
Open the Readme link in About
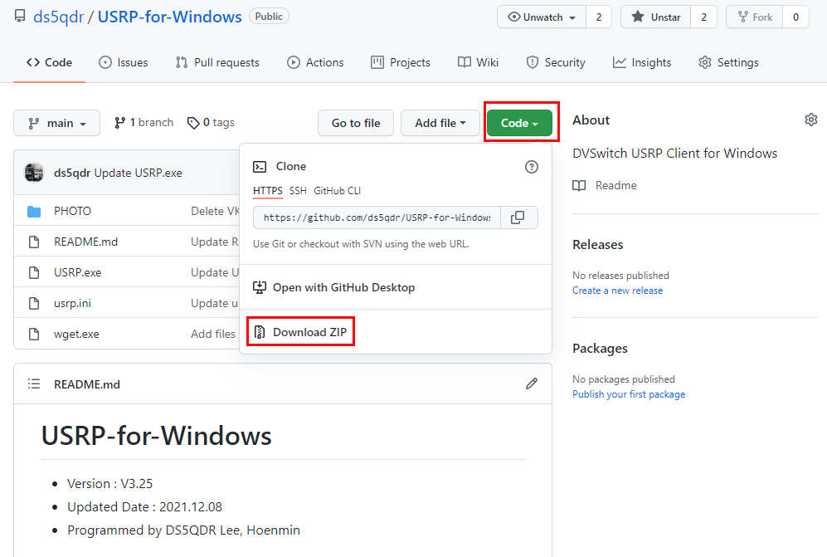pos(605,185)
